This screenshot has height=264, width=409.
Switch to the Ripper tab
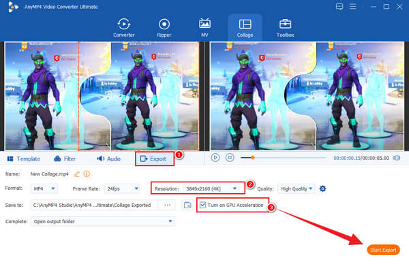(x=164, y=28)
